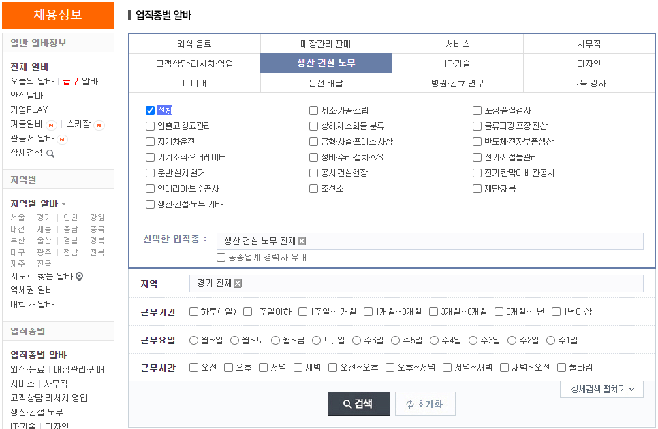This screenshot has height=429, width=658.
Task: Click the N badge next to 스키장
Action: (x=99, y=125)
